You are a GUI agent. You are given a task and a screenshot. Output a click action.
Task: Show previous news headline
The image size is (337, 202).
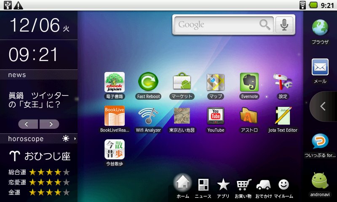[28, 124]
